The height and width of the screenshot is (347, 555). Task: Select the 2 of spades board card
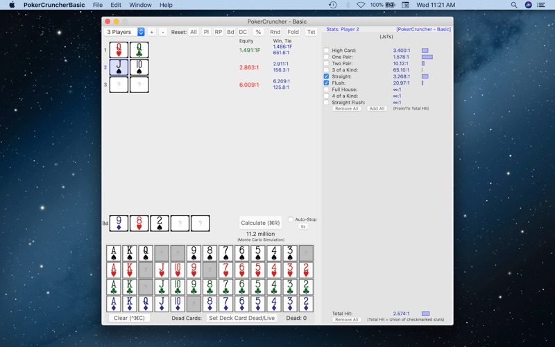(x=160, y=223)
